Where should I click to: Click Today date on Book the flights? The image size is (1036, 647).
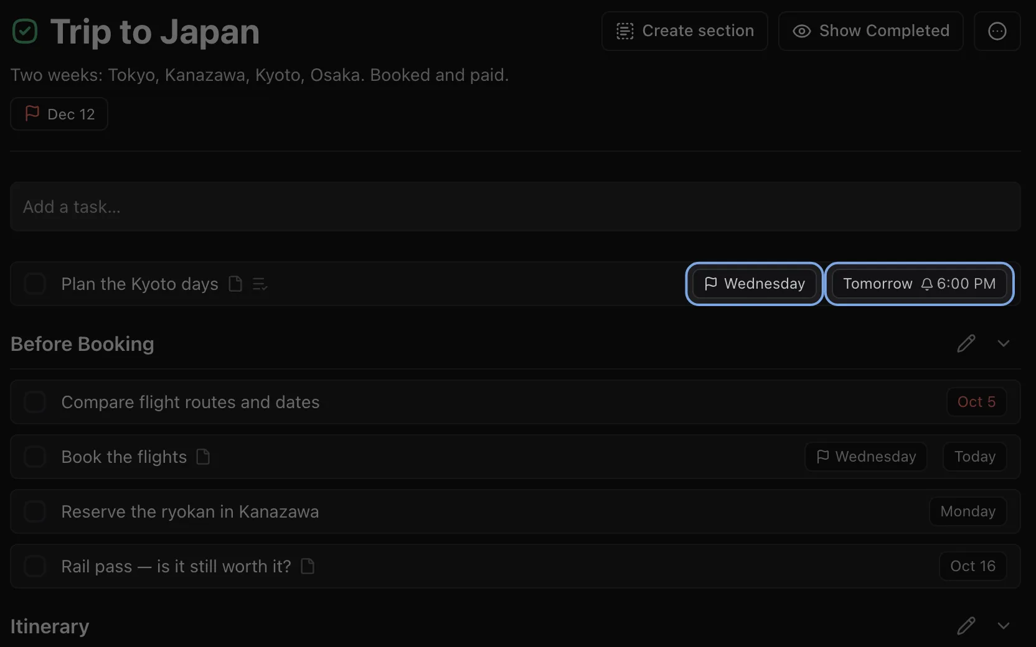(x=975, y=457)
